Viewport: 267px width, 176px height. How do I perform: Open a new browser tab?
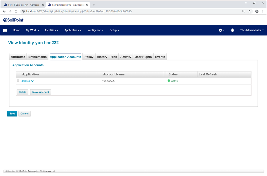(x=94, y=5)
